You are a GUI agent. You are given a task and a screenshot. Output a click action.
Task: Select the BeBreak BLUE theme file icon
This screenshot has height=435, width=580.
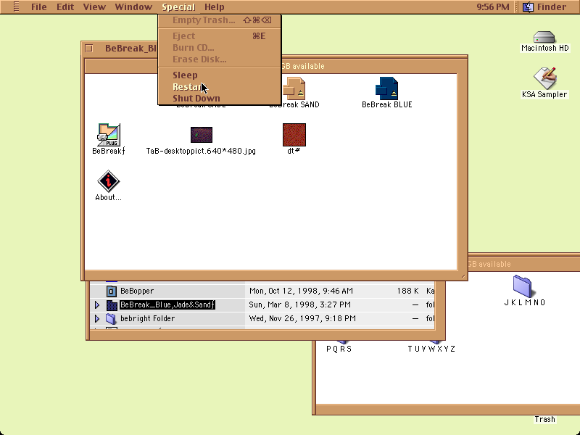pyautogui.click(x=387, y=88)
